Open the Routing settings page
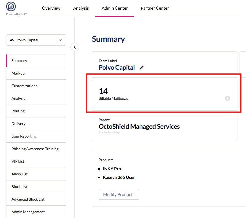 pyautogui.click(x=18, y=111)
